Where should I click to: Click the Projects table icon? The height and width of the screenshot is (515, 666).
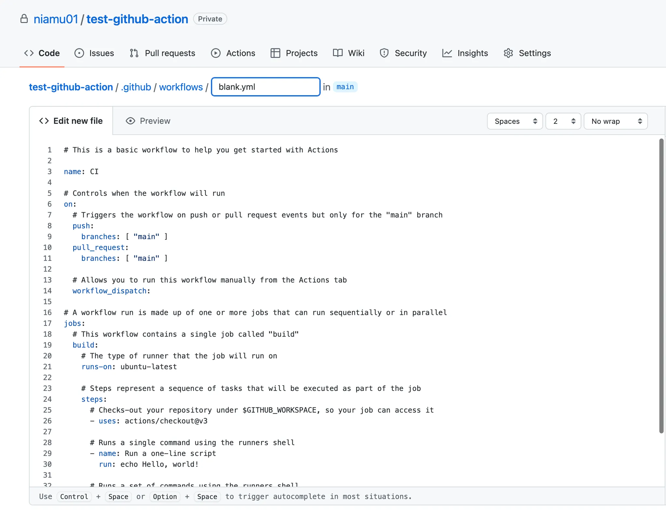tap(275, 53)
